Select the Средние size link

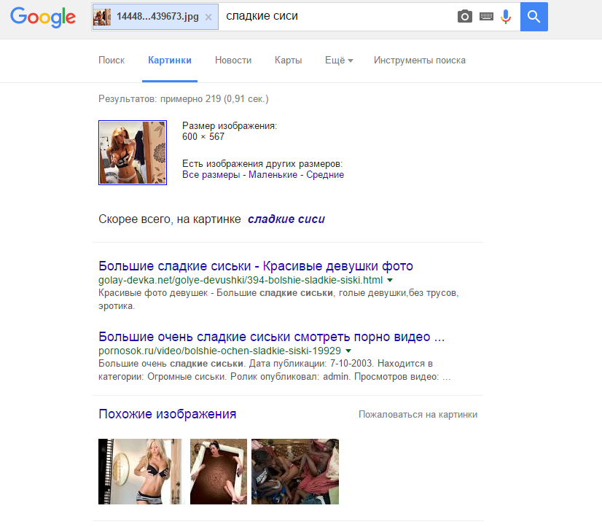point(325,175)
